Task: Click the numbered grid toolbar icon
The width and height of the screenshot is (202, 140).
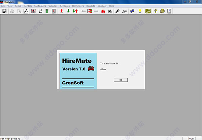Action: (x=33, y=11)
